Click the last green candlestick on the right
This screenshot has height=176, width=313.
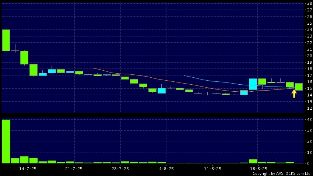tap(299, 87)
